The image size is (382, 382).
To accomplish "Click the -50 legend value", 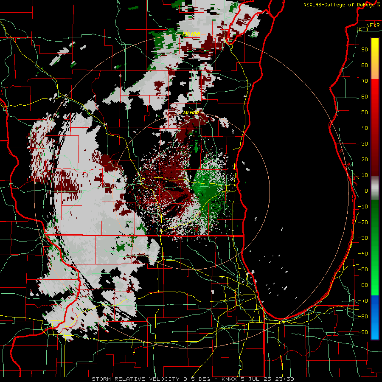I will pyautogui.click(x=363, y=270).
